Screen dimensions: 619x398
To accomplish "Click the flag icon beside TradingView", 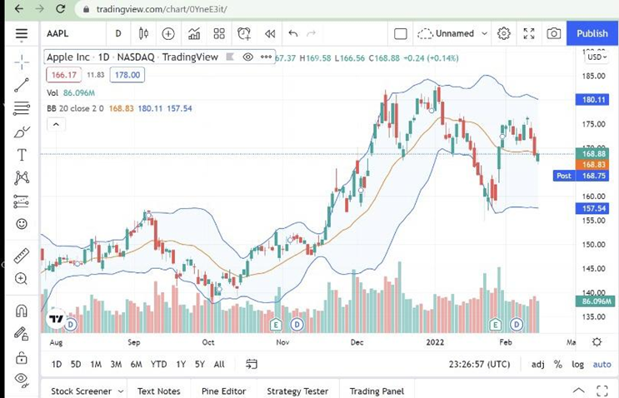I will point(230,57).
